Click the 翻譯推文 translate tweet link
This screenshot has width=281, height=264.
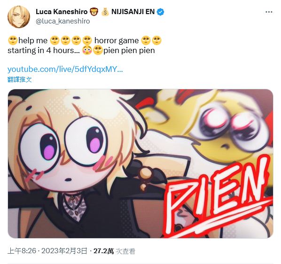coord(20,79)
